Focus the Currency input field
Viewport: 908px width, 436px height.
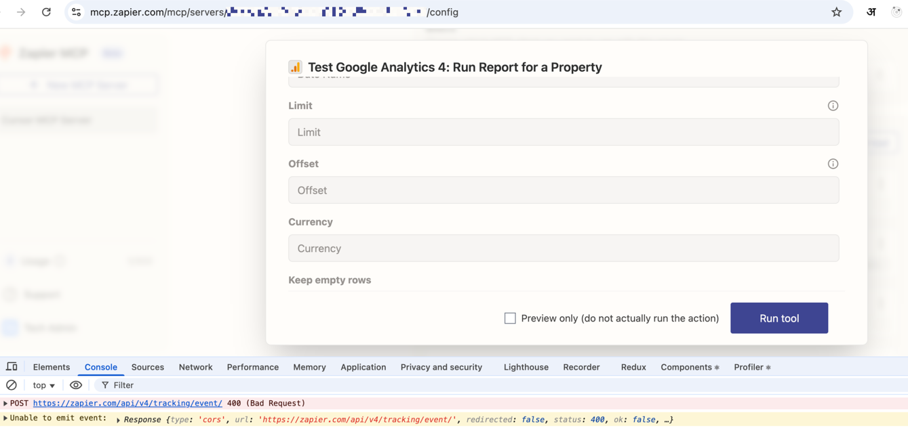tap(564, 248)
